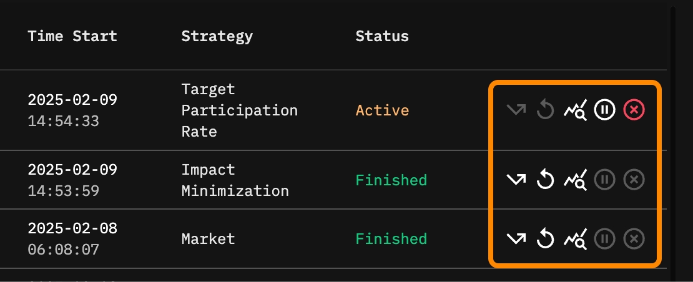Screen dimensions: 693x282
Task: Resubmit the Market strategy order
Action: point(546,239)
